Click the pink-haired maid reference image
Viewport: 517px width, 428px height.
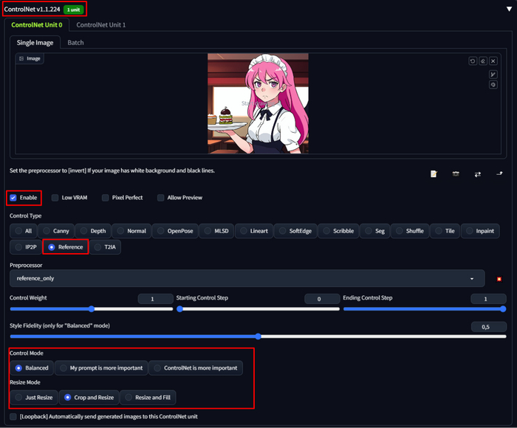pos(258,103)
